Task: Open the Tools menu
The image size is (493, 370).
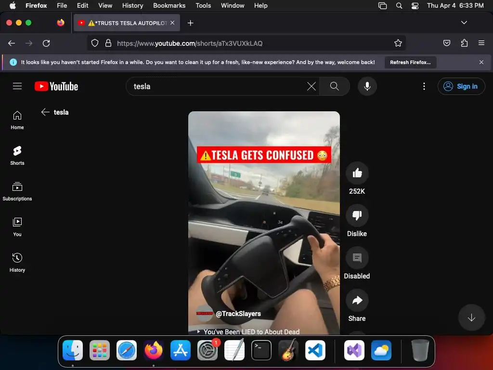Action: click(x=203, y=5)
